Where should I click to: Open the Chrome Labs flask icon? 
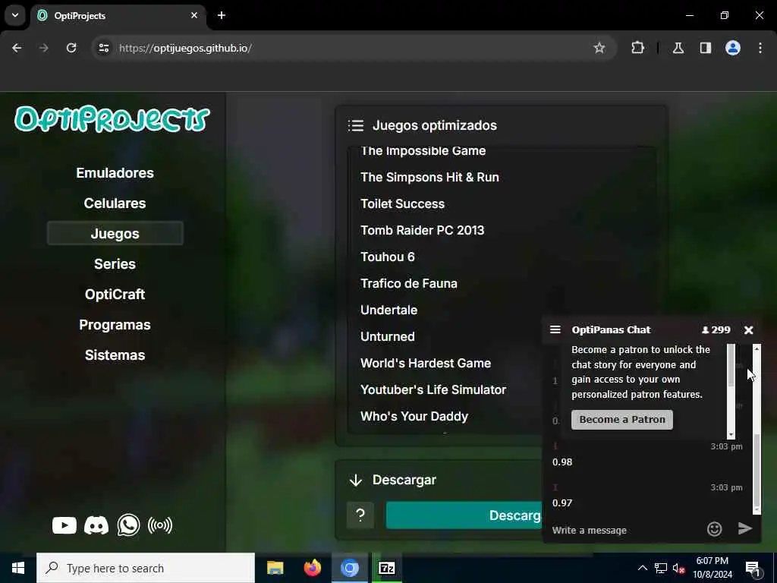pyautogui.click(x=678, y=48)
